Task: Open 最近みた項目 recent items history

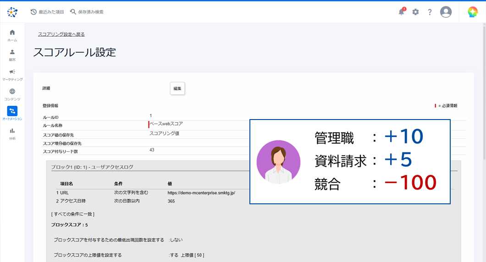Action: (x=47, y=12)
